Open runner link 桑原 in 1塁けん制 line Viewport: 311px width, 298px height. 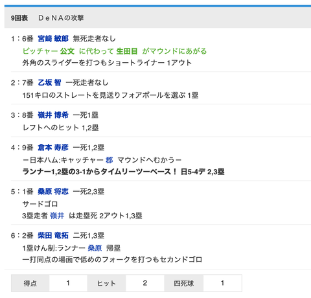click(95, 248)
